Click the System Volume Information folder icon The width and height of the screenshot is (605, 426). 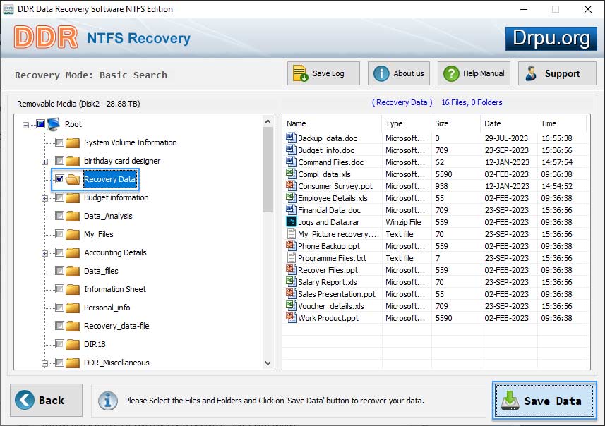click(x=73, y=142)
